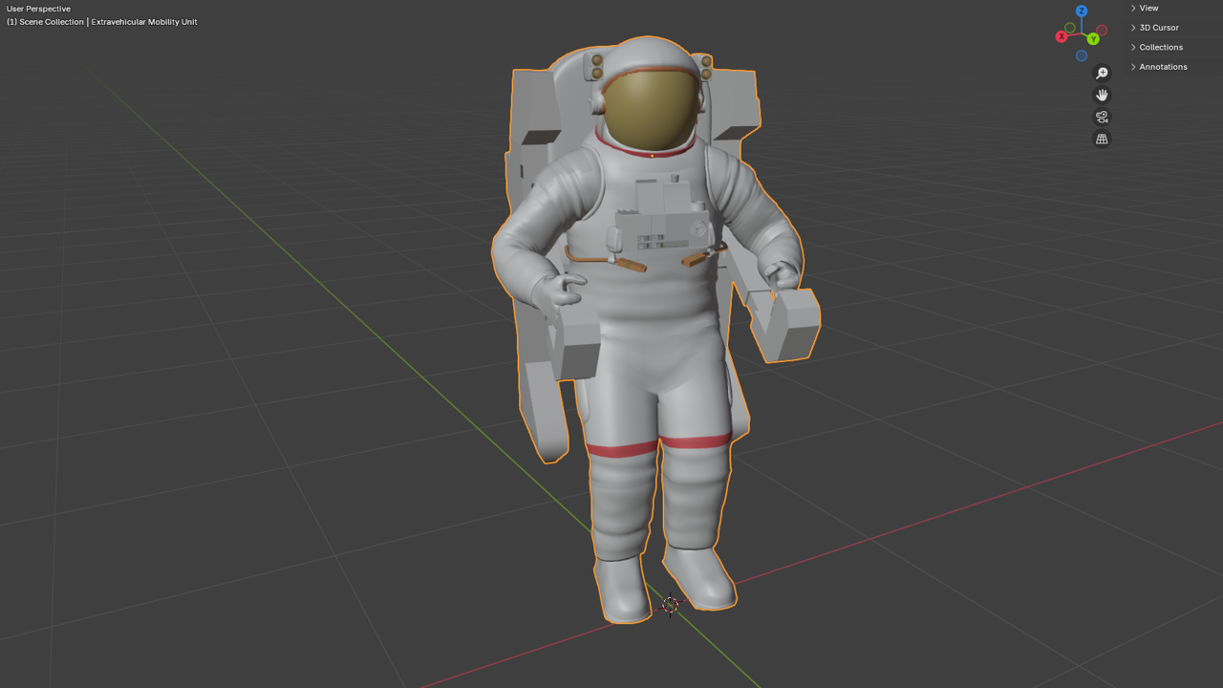Click the green Y axis gizmo ball
This screenshot has height=688, width=1223.
[1093, 39]
